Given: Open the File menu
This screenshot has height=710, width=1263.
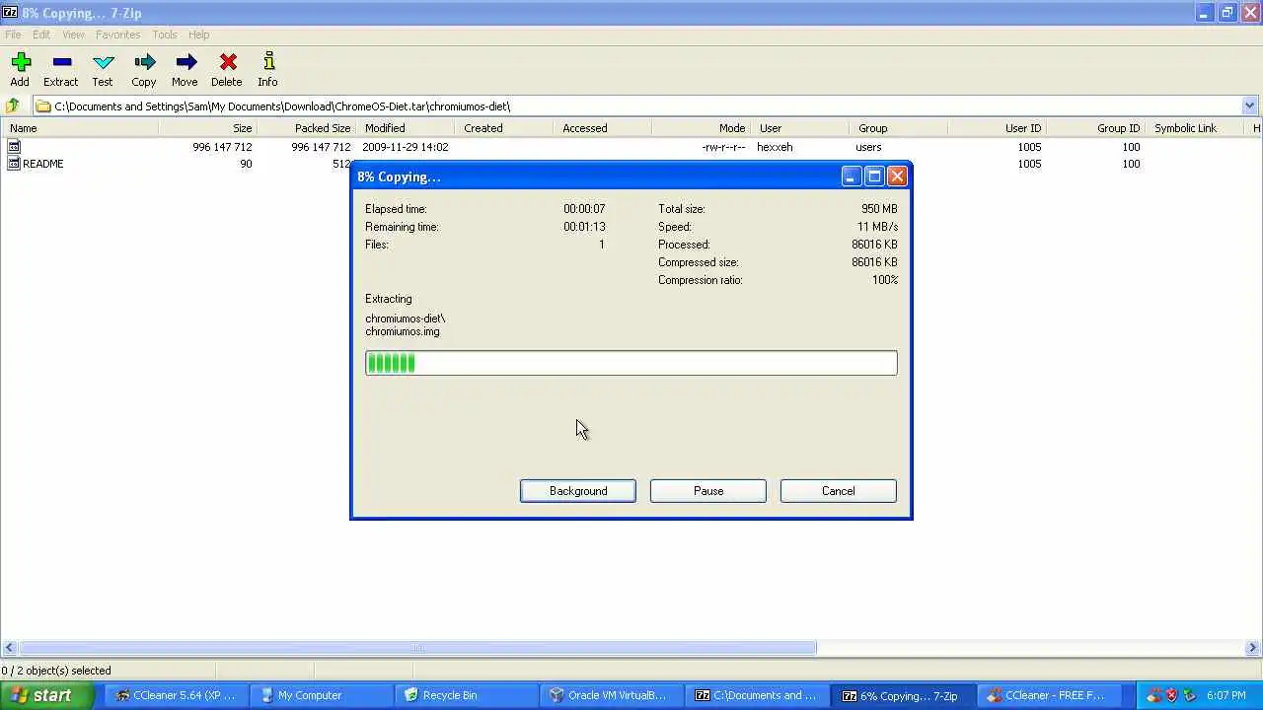Looking at the screenshot, I should [13, 35].
